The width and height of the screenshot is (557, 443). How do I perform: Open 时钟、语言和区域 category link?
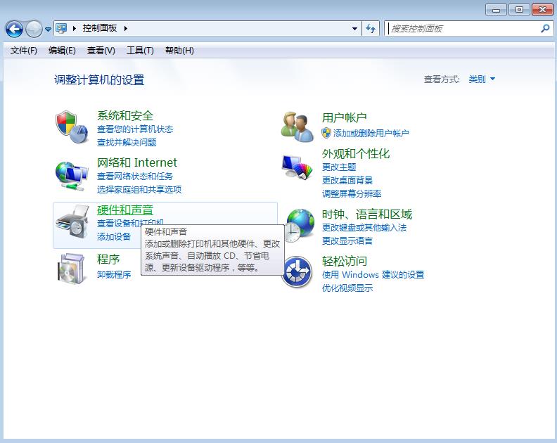pos(367,214)
